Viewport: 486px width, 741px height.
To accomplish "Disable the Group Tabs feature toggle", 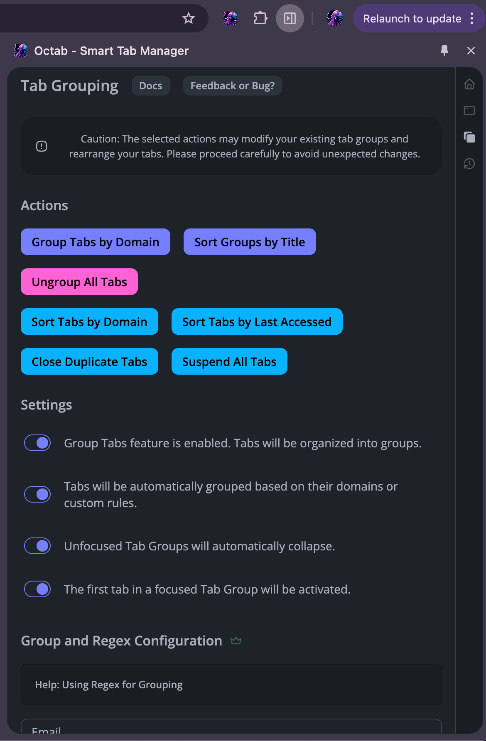I will [37, 443].
